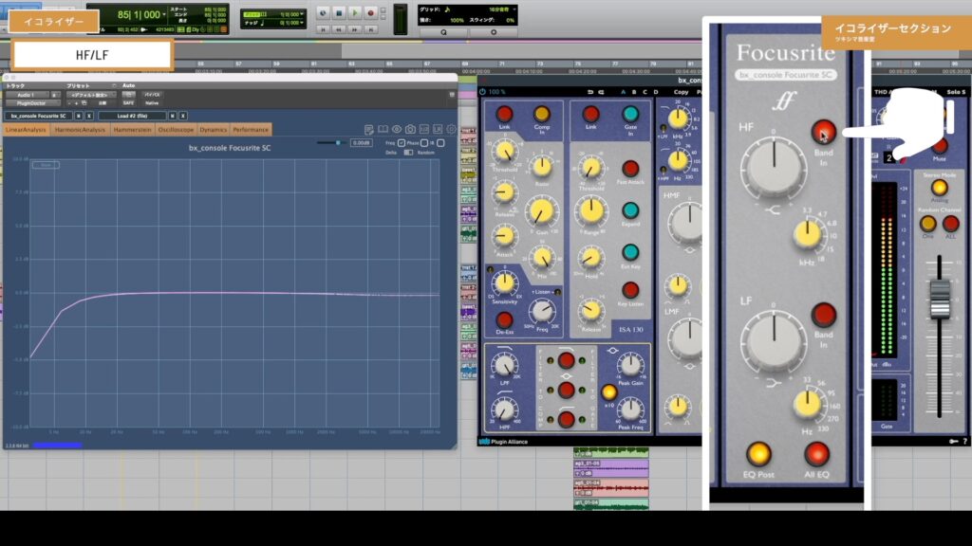Open the PluginDoctor insert selector dropdown
The width and height of the screenshot is (972, 546).
pos(31,103)
